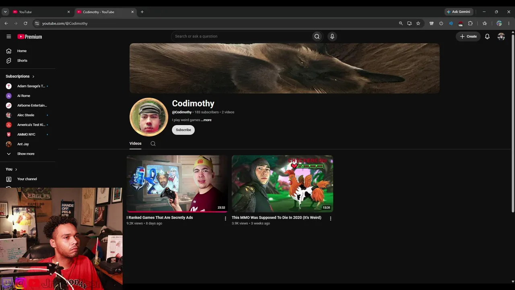This screenshot has height=290, width=515.
Task: Open the tab search dropdown
Action: (5, 12)
